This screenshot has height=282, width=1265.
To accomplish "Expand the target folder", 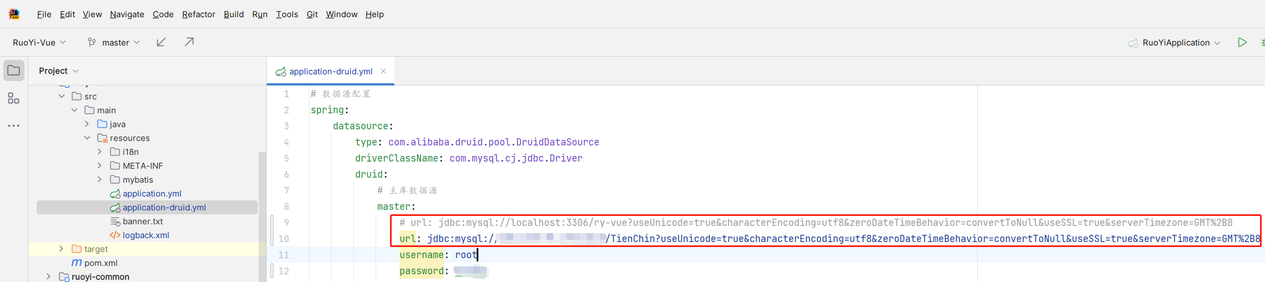I will pyautogui.click(x=62, y=249).
